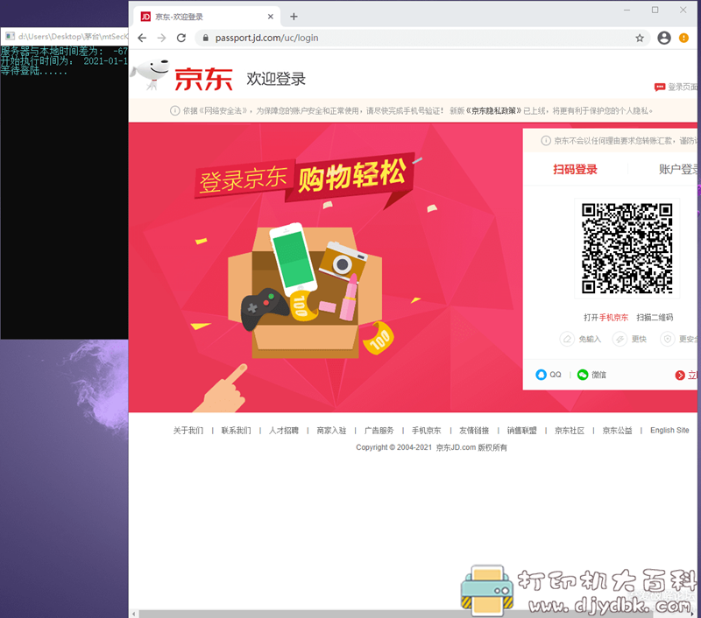Viewport: 701px width, 618px height.
Task: Click the orange update alert icon
Action: [x=683, y=38]
